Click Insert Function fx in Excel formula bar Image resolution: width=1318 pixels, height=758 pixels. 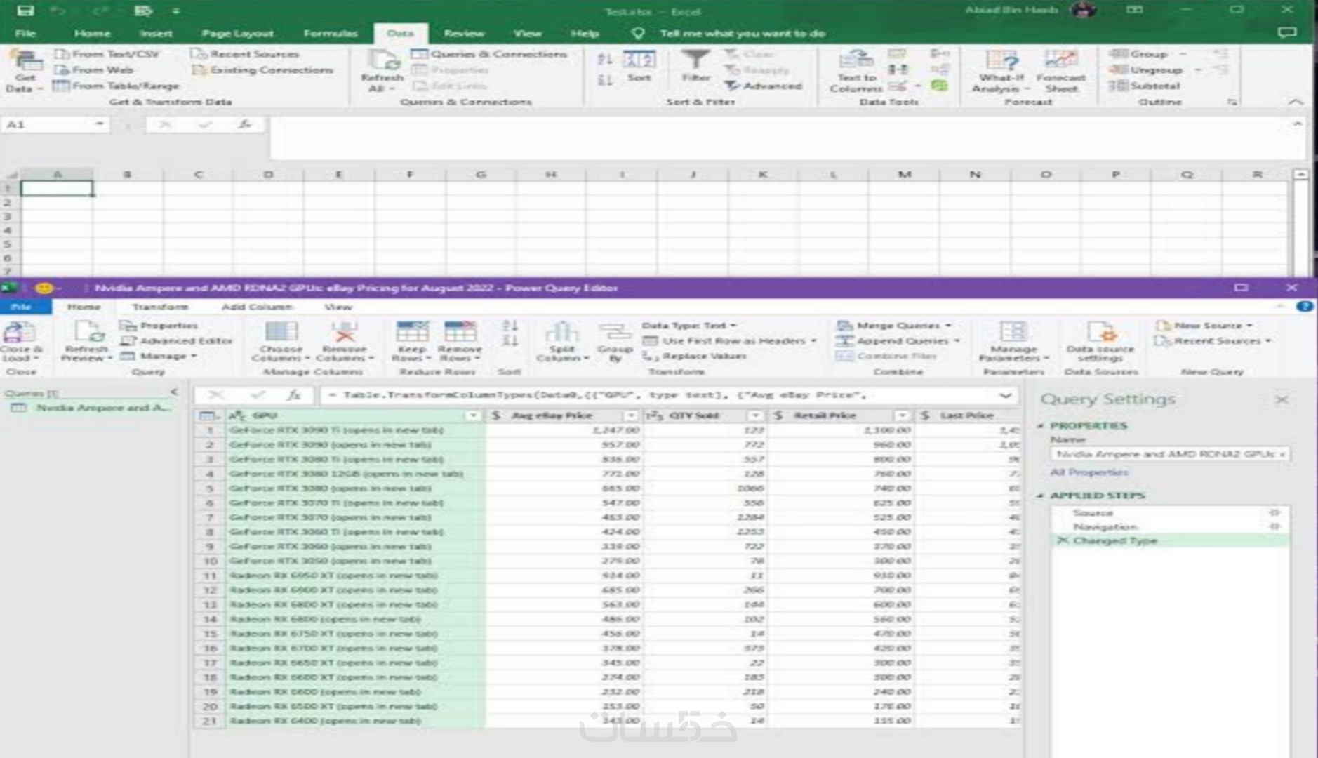coord(244,124)
